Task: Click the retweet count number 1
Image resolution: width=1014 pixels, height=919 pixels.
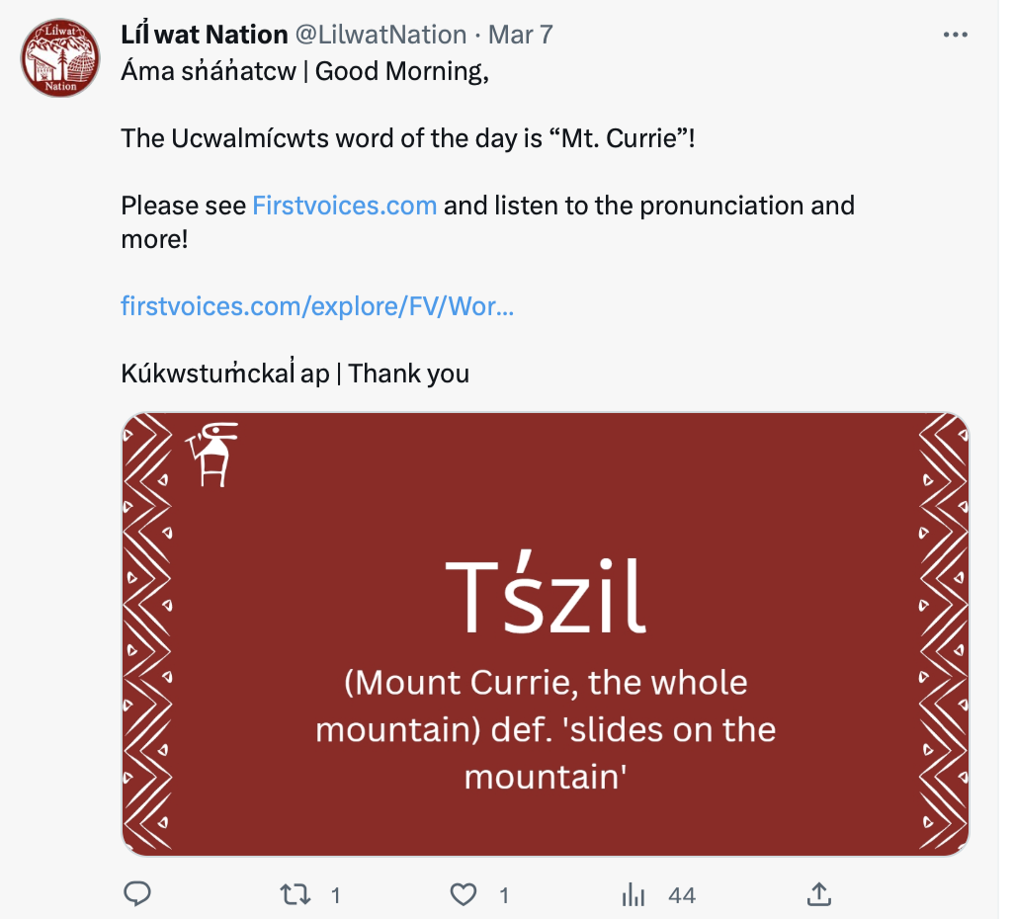Action: click(336, 896)
